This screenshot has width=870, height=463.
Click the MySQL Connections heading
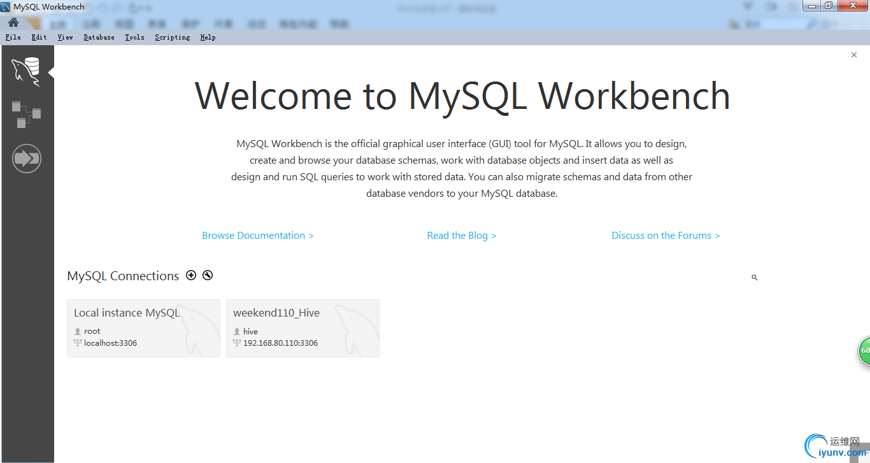pos(123,276)
